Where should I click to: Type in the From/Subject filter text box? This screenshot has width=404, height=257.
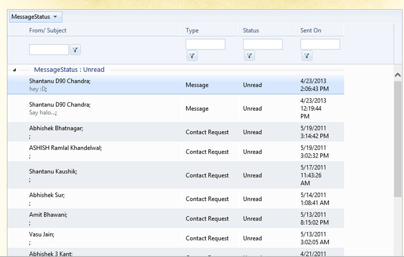(49, 50)
